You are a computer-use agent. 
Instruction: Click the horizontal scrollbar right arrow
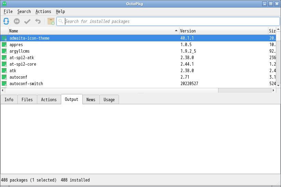pos(273,90)
